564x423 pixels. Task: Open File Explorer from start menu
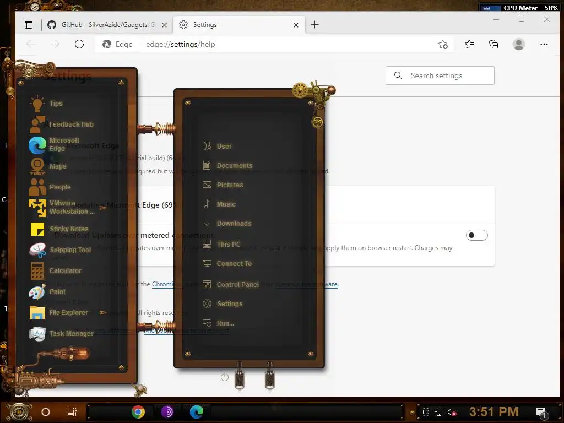coord(59,313)
